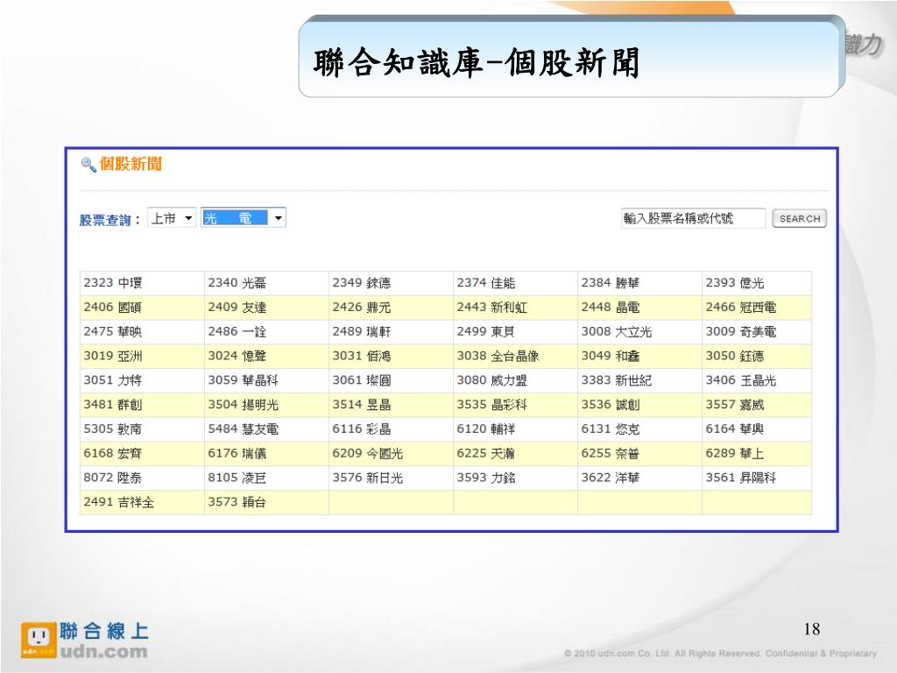Select stock 2489 瑞軒
897x673 pixels.
pos(362,332)
